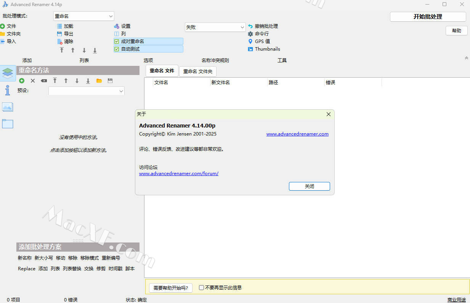The image size is (470, 303).
Task: Click the 帮助 button
Action: point(457,31)
